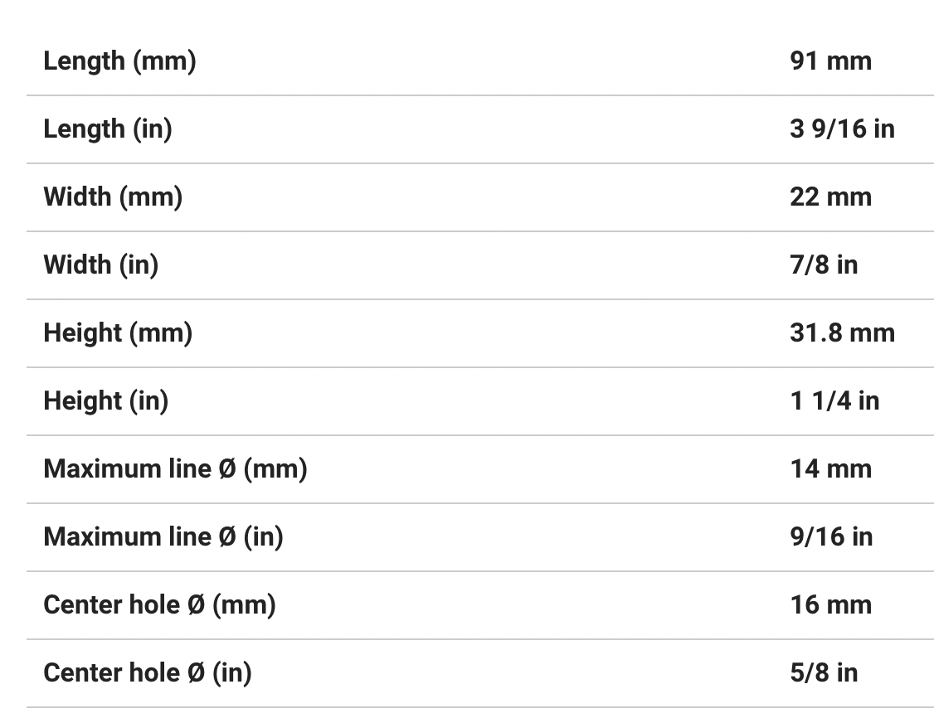Click the Width (mm) label
934x723 pixels.
pyautogui.click(x=113, y=197)
